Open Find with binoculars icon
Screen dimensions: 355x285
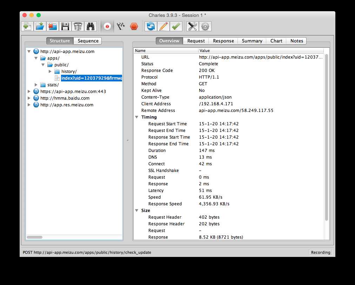tap(91, 26)
